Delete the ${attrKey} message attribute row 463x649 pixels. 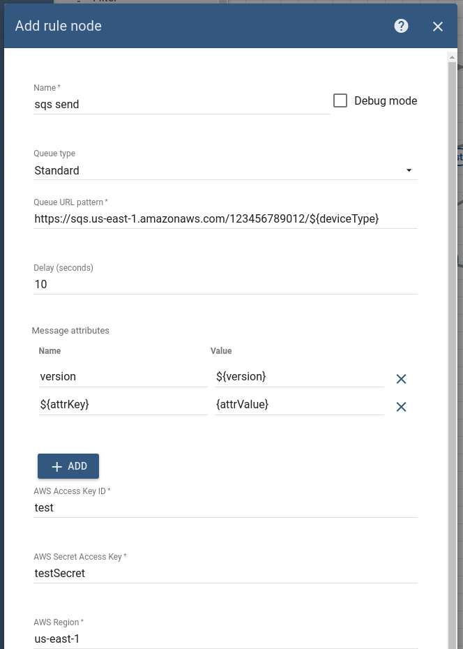coord(401,407)
